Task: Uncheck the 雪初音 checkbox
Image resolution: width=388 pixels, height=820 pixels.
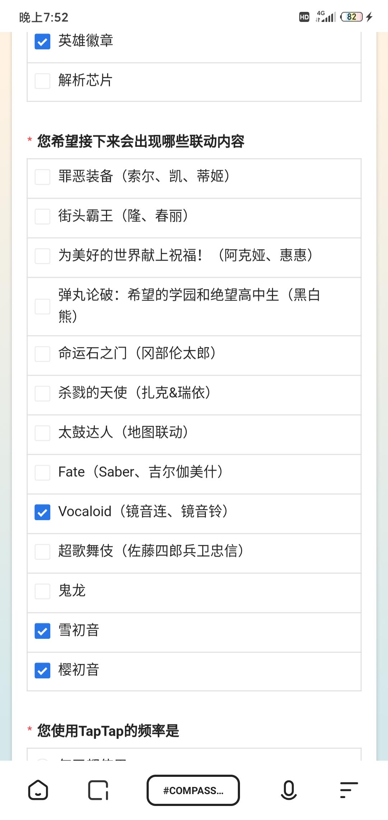Action: 42,631
